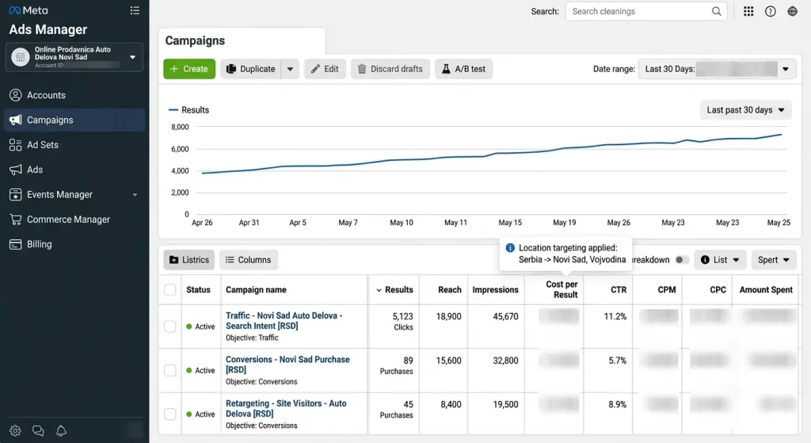The image size is (811, 443).
Task: Open Billing in sidebar
Action: point(74,244)
